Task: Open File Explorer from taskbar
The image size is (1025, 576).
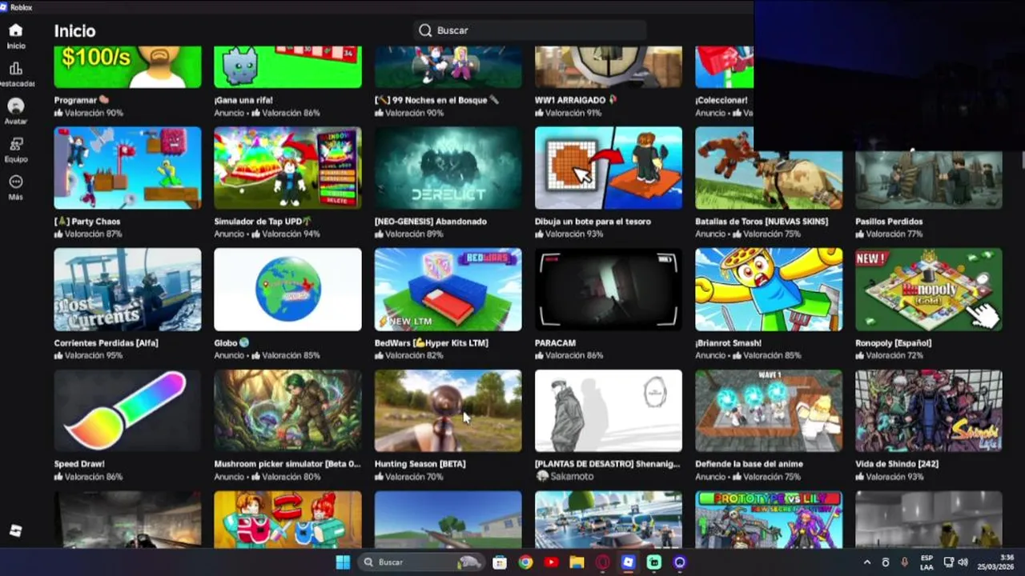Action: [577, 562]
